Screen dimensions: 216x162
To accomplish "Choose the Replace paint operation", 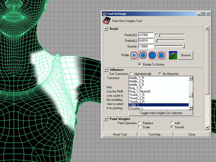I will [140, 123].
